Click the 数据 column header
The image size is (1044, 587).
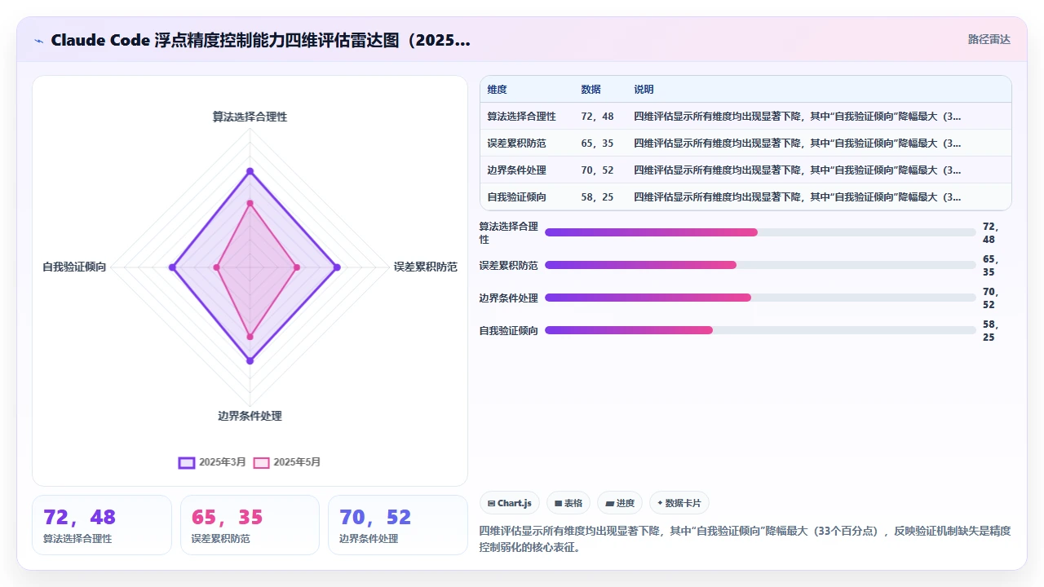point(591,90)
